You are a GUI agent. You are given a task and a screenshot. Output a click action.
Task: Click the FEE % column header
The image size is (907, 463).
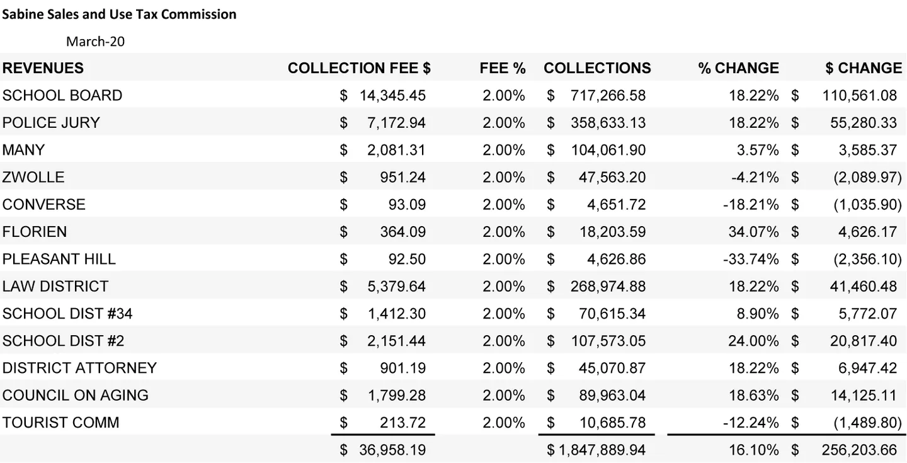click(503, 68)
